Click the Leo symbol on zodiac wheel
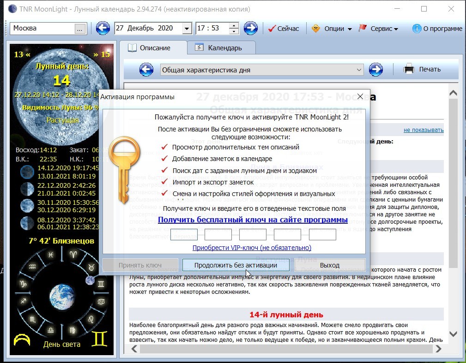The height and width of the screenshot is (363, 466). click(x=91, y=319)
